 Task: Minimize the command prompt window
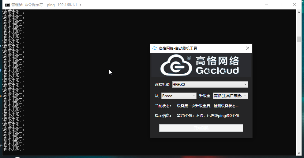(267, 5)
